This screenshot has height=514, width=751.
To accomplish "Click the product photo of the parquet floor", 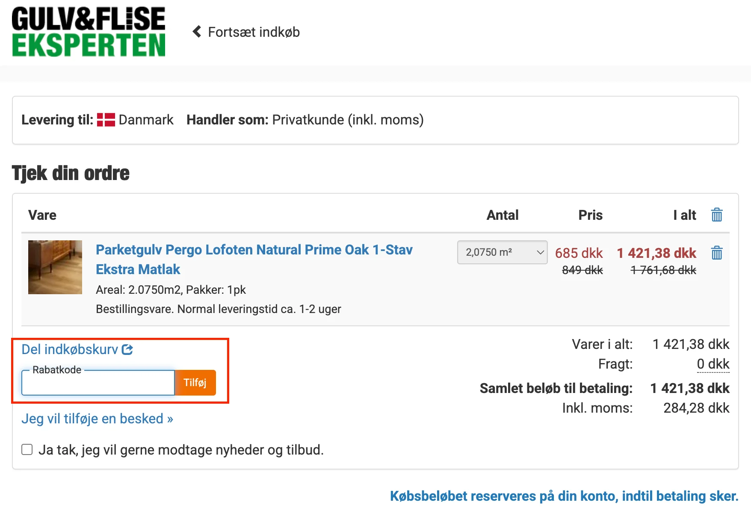I will coord(55,267).
